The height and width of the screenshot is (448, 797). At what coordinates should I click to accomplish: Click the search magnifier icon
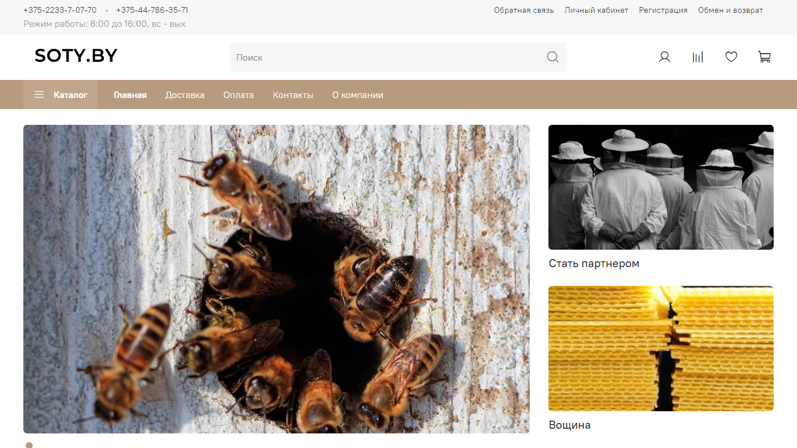553,57
